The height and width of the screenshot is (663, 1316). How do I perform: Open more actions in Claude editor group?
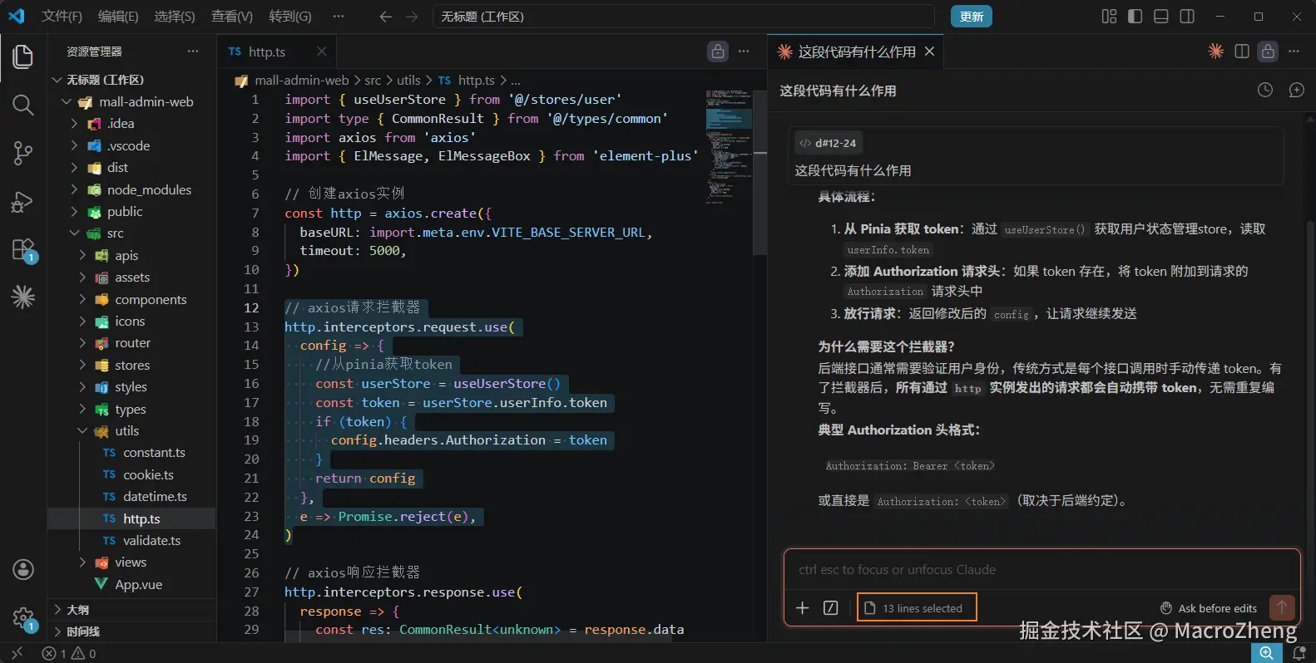pos(1294,52)
